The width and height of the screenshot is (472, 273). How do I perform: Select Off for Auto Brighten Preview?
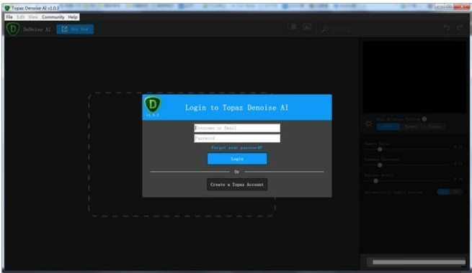pos(388,126)
